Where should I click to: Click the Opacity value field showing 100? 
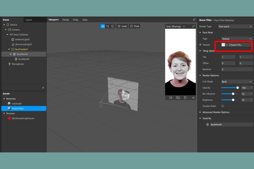[x=247, y=88]
